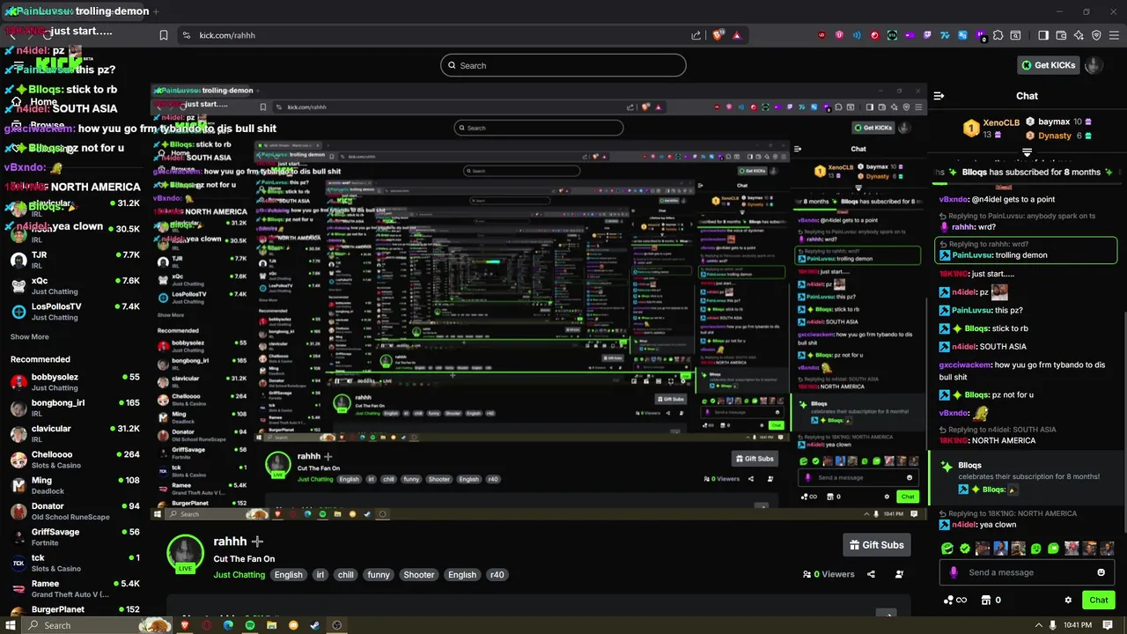Show hidden system tray icons chevron

coord(1039,625)
